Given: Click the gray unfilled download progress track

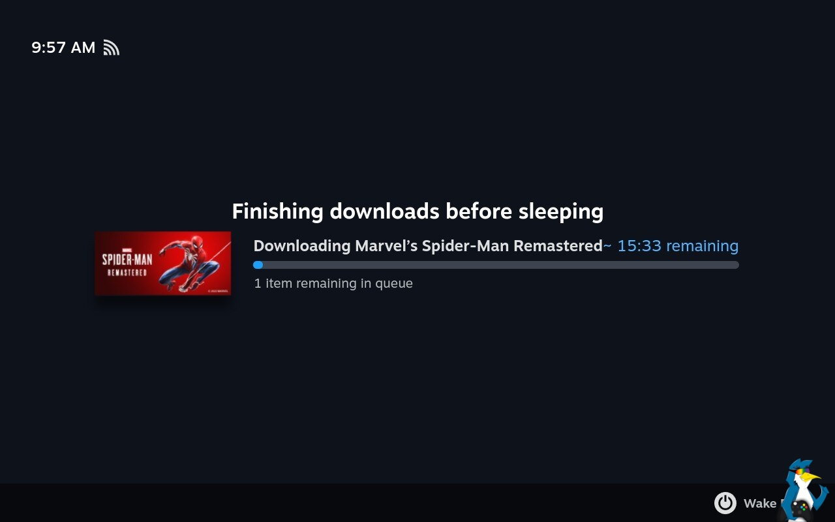Looking at the screenshot, I should (x=501, y=265).
